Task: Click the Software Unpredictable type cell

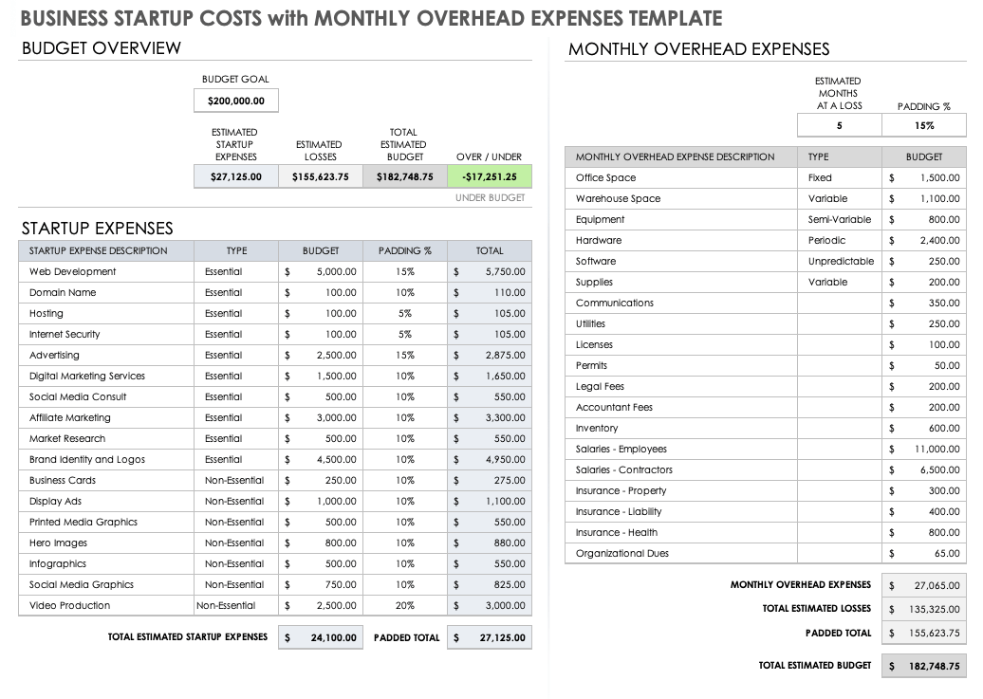Action: pos(839,262)
